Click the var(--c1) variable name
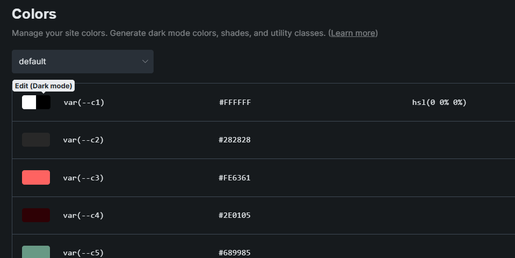This screenshot has width=515, height=258. [x=83, y=102]
